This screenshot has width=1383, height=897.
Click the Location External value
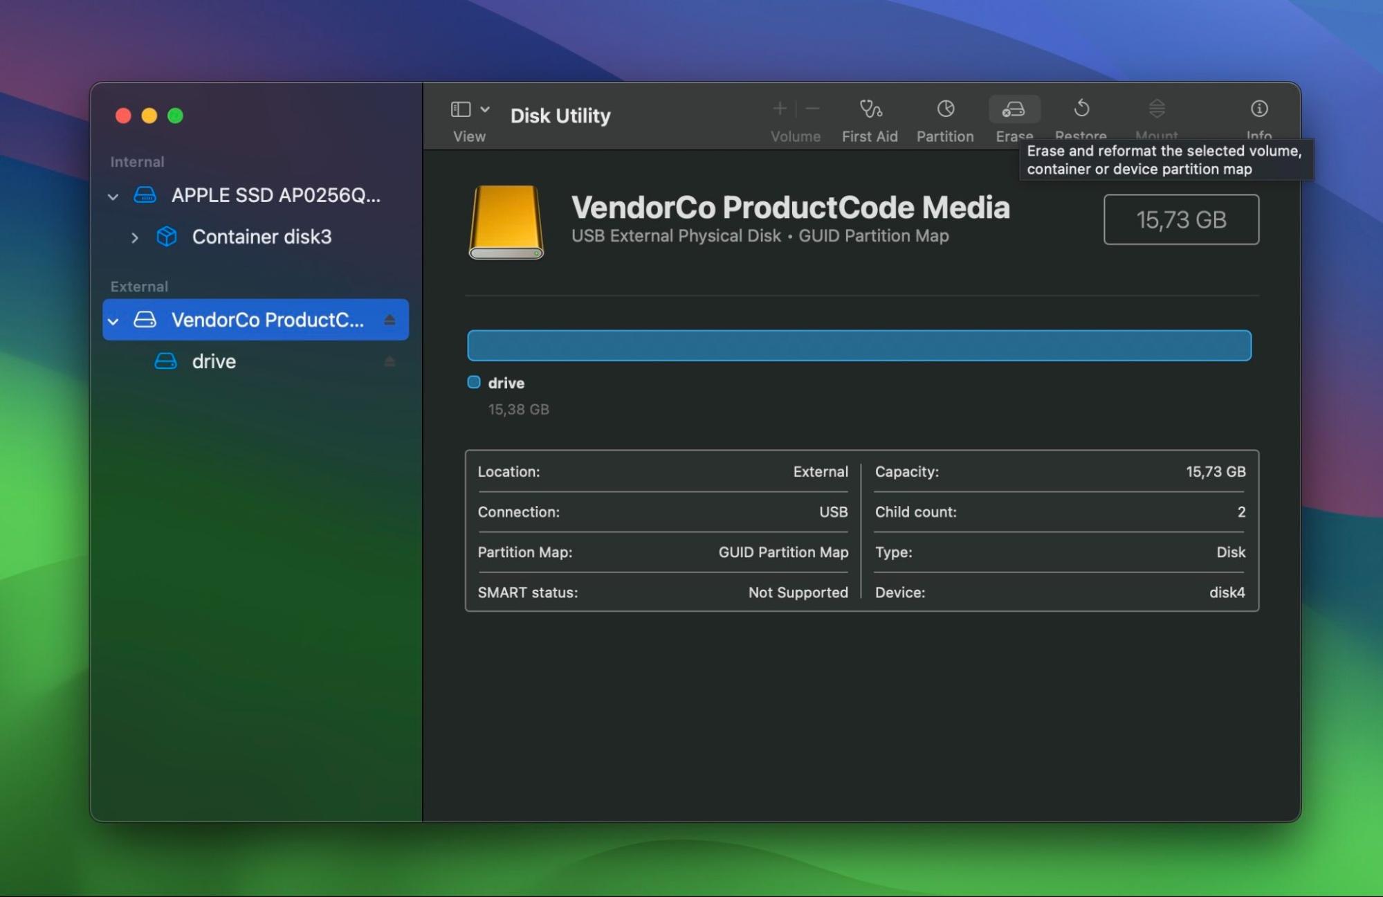tap(821, 471)
